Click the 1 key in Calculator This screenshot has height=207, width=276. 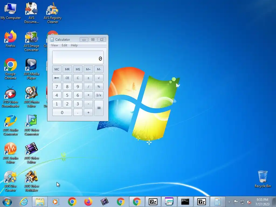[x=57, y=104]
